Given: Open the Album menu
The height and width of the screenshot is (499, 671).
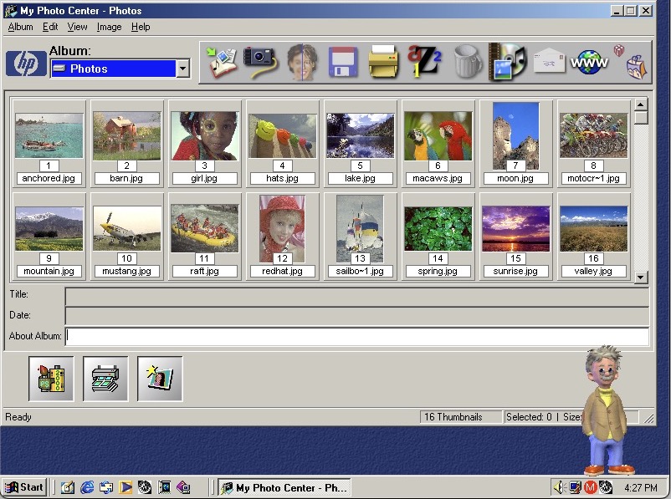Looking at the screenshot, I should click(x=20, y=27).
